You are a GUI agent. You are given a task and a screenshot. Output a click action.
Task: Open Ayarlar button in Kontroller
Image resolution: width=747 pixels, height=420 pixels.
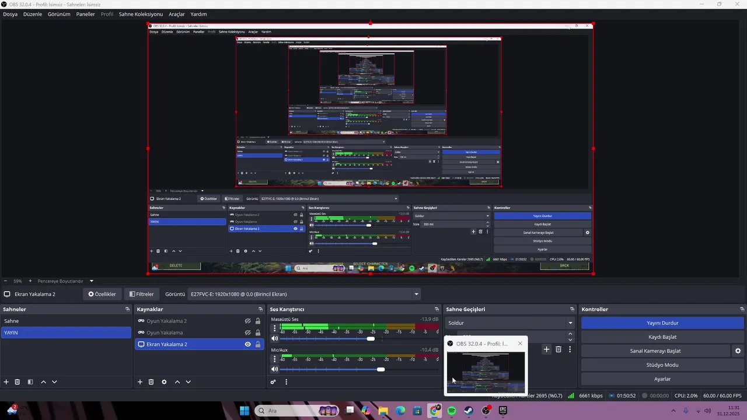662,379
